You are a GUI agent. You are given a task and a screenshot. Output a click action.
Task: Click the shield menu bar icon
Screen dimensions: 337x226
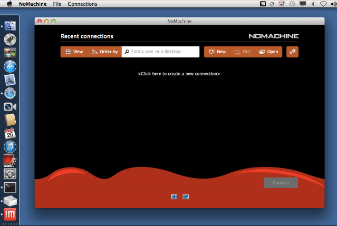pyautogui.click(x=282, y=4)
